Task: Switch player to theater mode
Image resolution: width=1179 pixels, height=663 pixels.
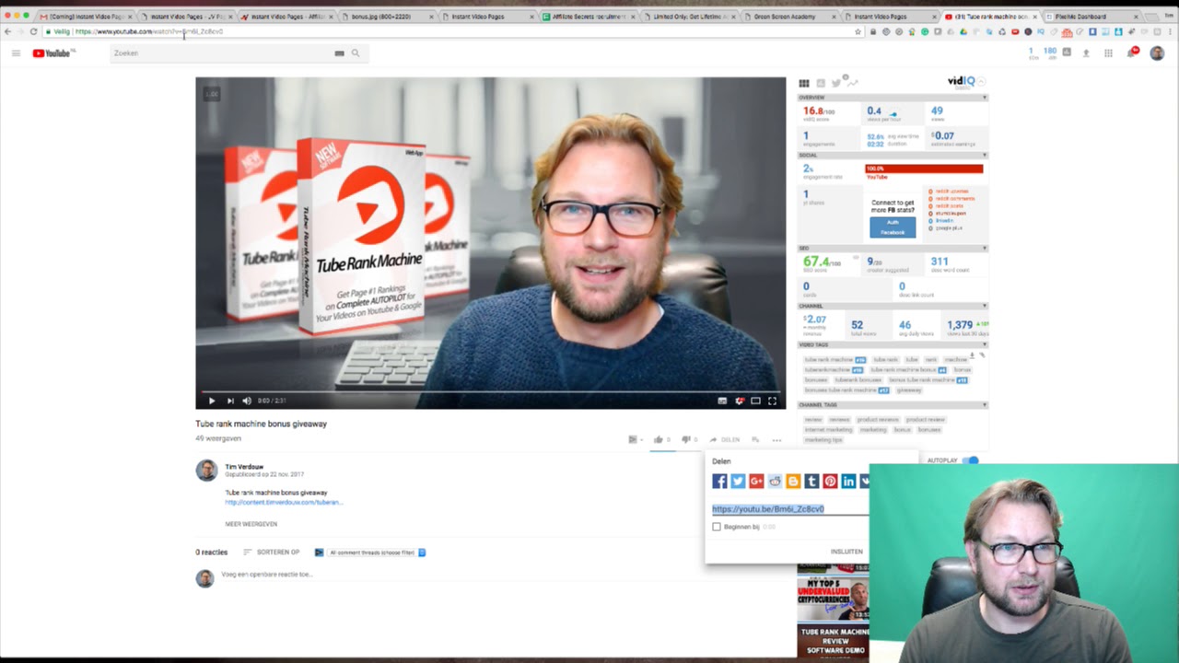Action: point(755,401)
